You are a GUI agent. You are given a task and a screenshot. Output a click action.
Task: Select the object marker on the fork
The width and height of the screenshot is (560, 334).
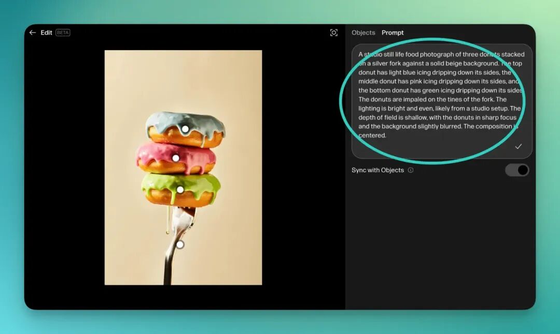180,245
